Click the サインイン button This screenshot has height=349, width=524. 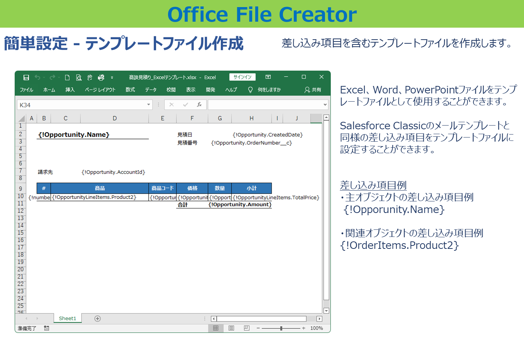243,77
